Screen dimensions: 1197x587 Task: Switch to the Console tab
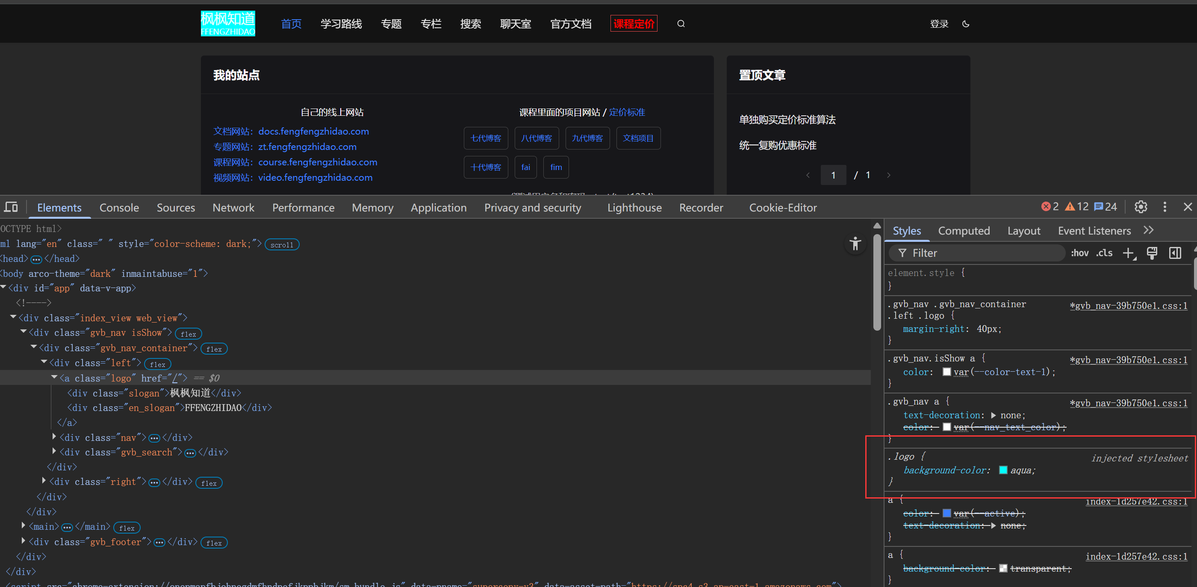click(119, 208)
